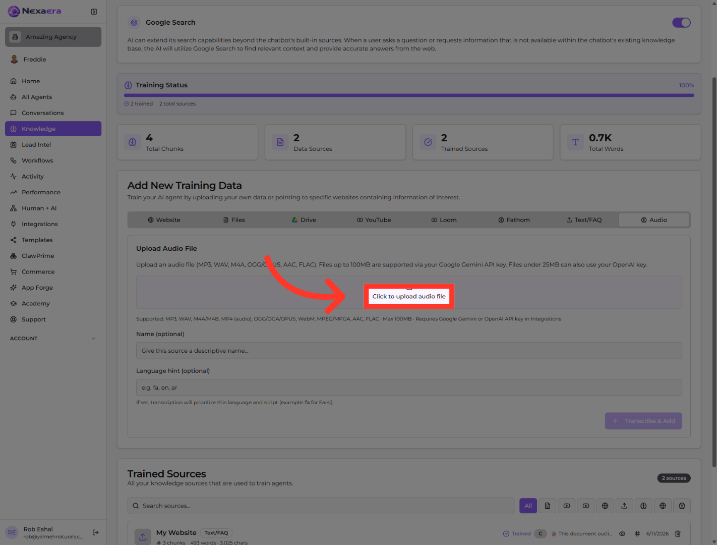
Task: Click to upload audio file
Action: pos(409,296)
